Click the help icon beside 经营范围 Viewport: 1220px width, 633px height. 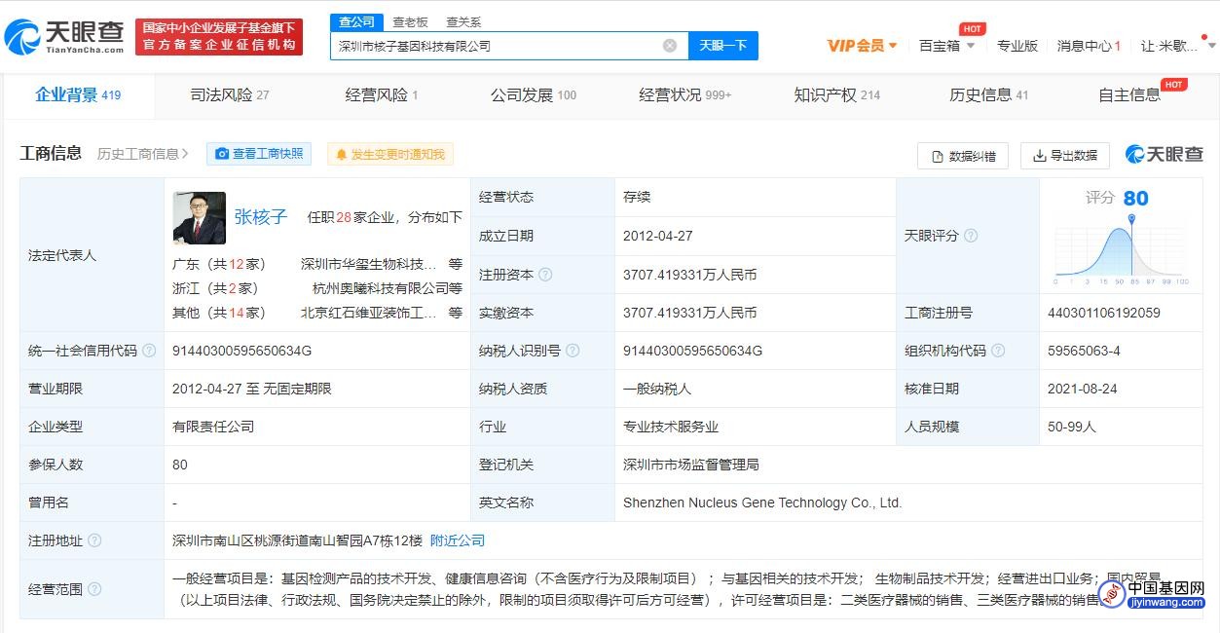pos(94,589)
